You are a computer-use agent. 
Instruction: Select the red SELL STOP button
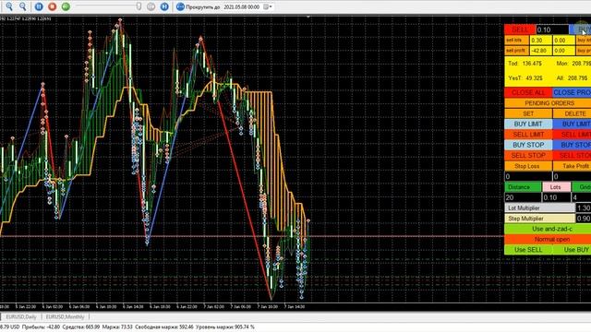pyautogui.click(x=572, y=156)
